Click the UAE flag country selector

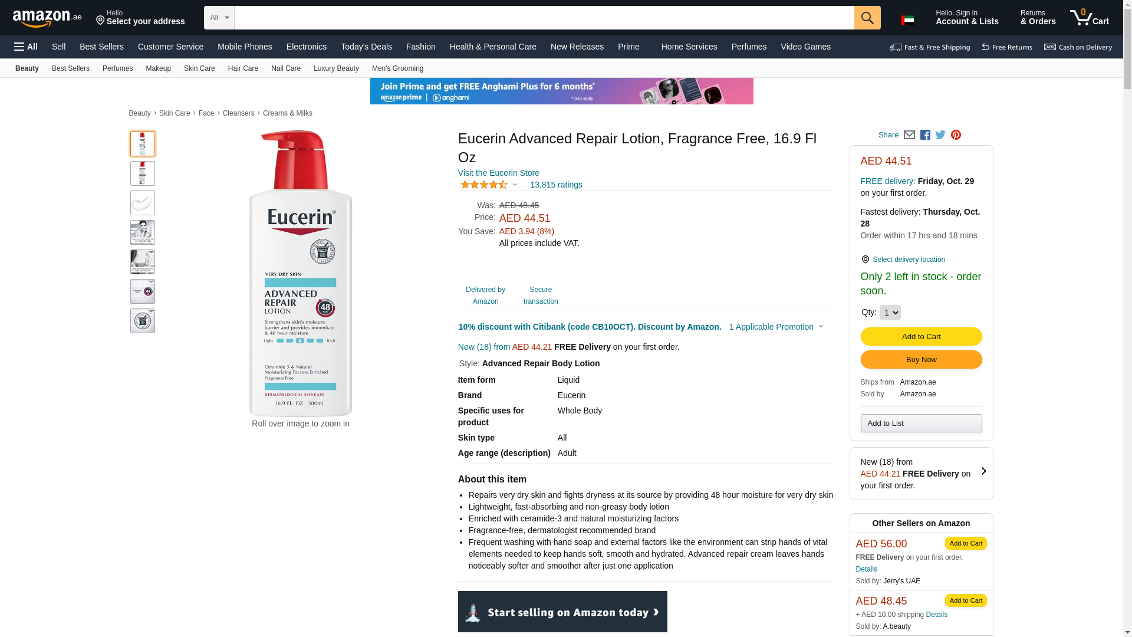pyautogui.click(x=907, y=20)
